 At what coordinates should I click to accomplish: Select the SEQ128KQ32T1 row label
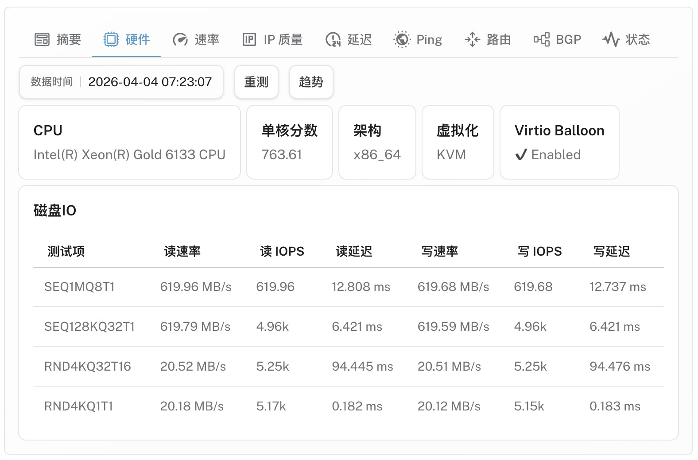[x=89, y=327]
